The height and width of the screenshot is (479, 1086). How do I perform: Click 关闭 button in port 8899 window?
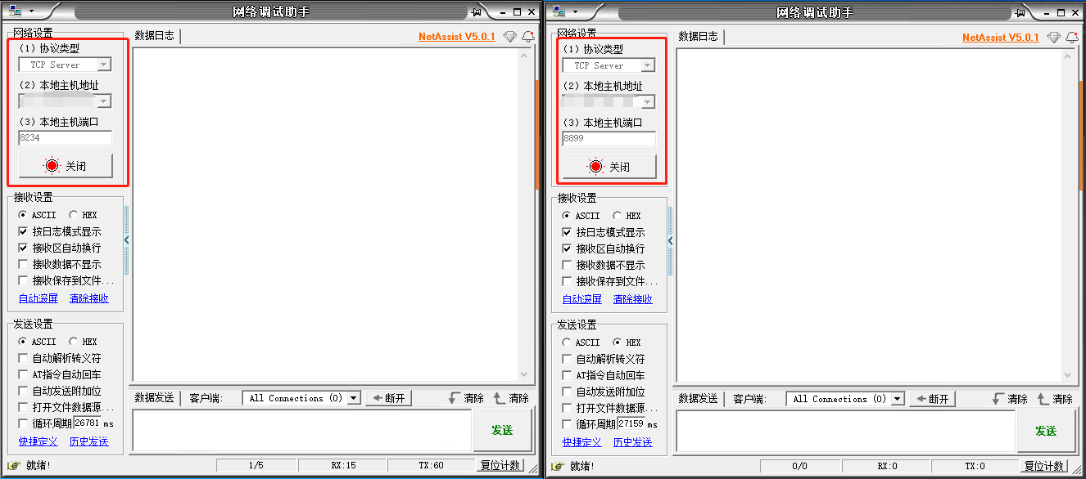[609, 166]
